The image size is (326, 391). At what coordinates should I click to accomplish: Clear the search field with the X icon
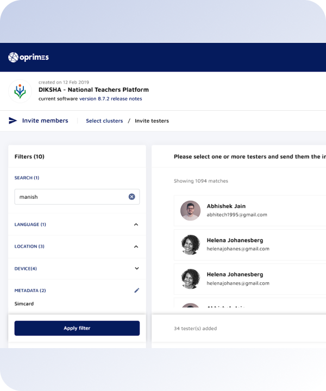pyautogui.click(x=131, y=197)
